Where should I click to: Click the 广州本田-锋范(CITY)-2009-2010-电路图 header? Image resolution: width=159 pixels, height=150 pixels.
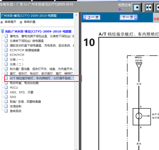37,16
